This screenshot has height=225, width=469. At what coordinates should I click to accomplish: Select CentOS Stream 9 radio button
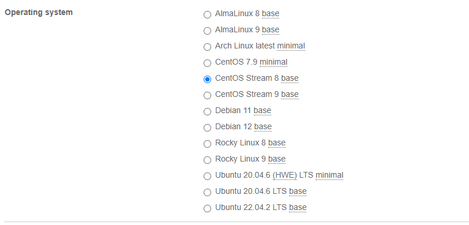click(207, 95)
